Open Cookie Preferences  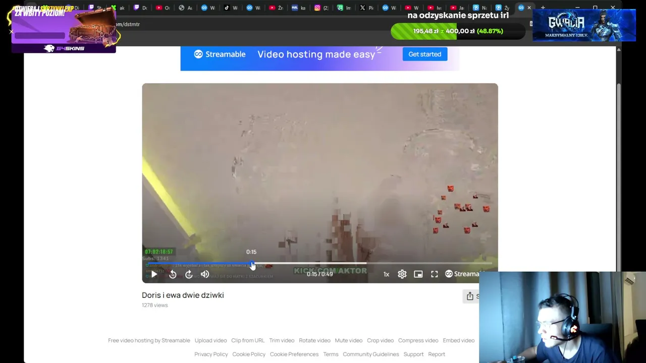pyautogui.click(x=294, y=354)
